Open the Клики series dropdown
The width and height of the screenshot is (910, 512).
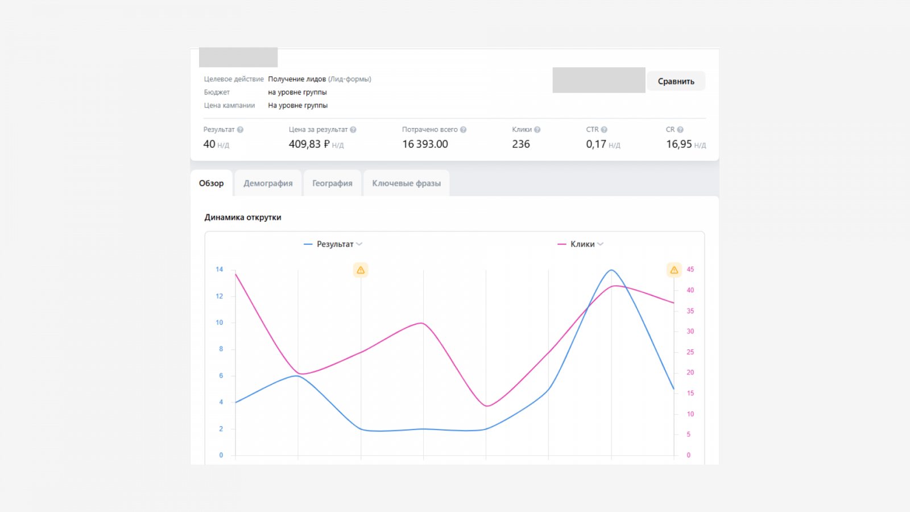coord(600,244)
